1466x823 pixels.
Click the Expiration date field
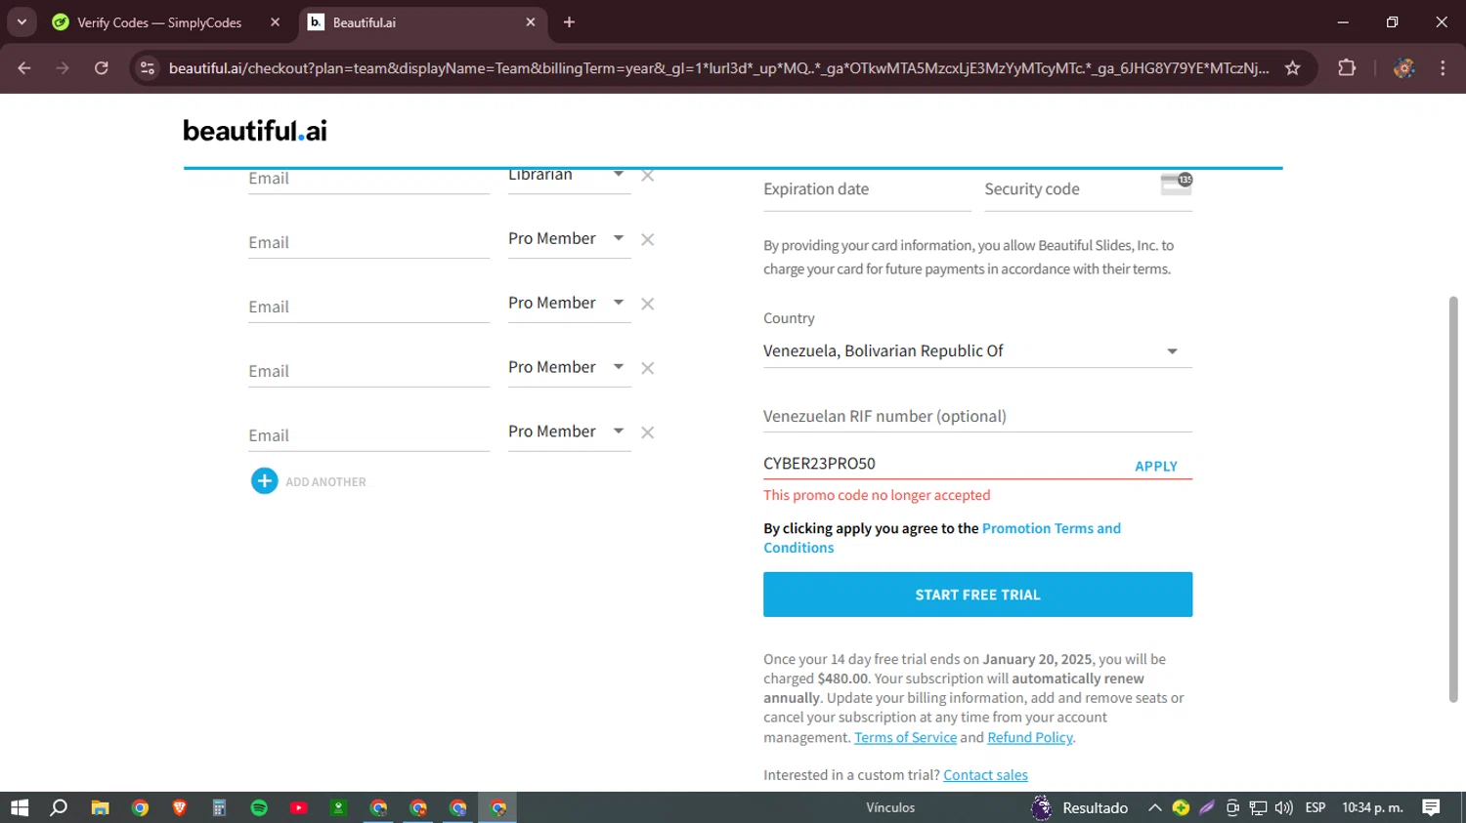click(867, 189)
